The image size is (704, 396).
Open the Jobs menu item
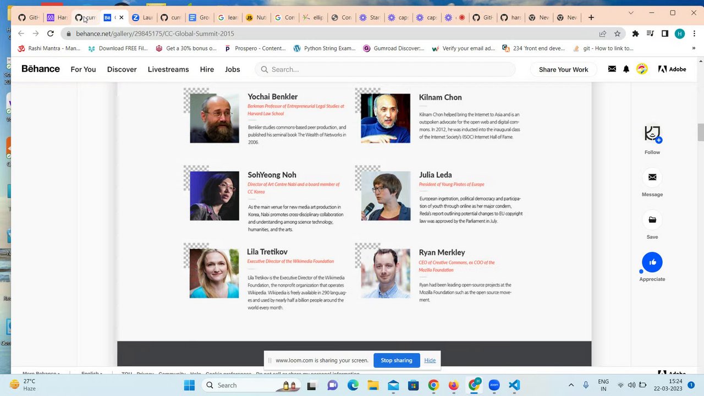click(x=232, y=69)
